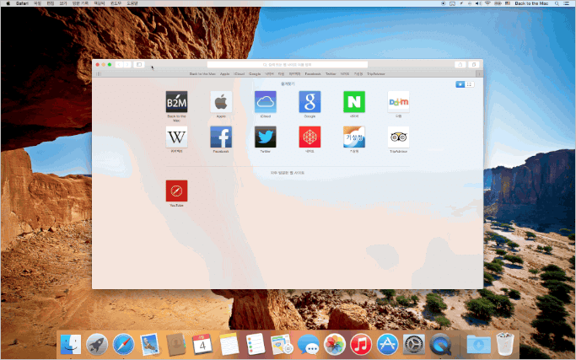Viewport: 576px width, 360px height.
Task: Open Finder from the Dock
Action: coord(71,344)
